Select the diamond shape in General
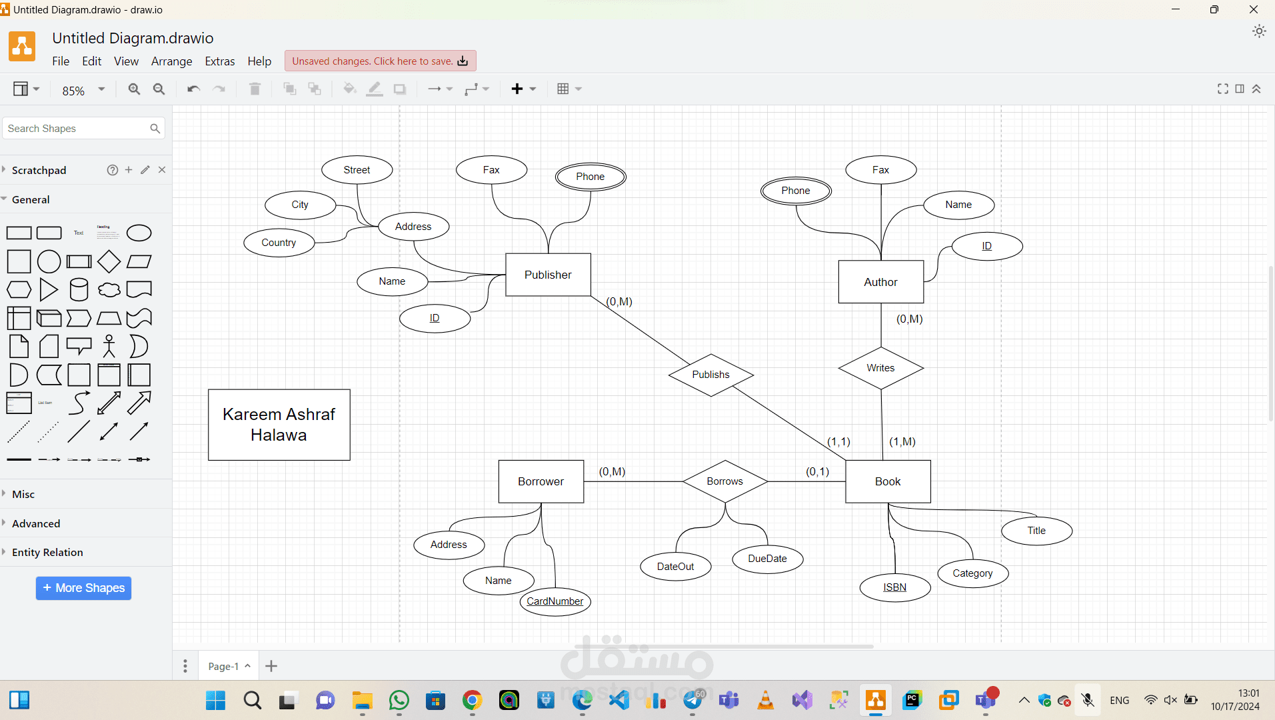1275x720 pixels. point(109,261)
